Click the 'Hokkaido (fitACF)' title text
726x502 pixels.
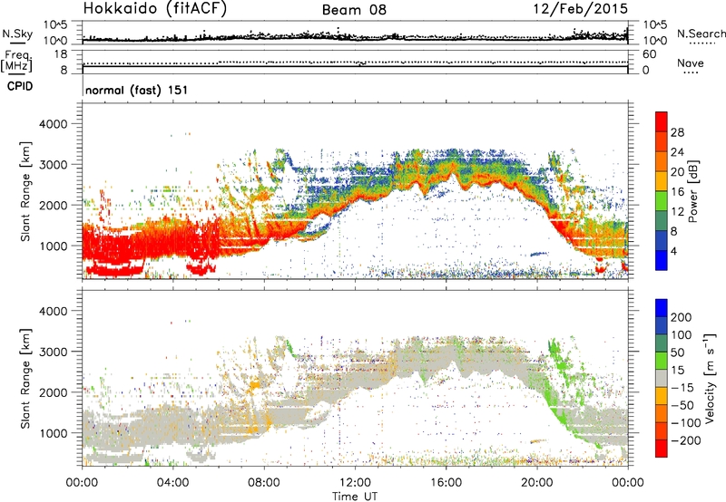154,9
